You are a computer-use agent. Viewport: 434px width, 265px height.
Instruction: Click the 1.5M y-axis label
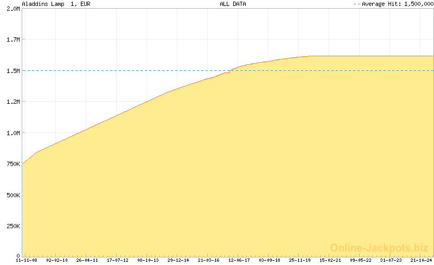click(x=12, y=71)
